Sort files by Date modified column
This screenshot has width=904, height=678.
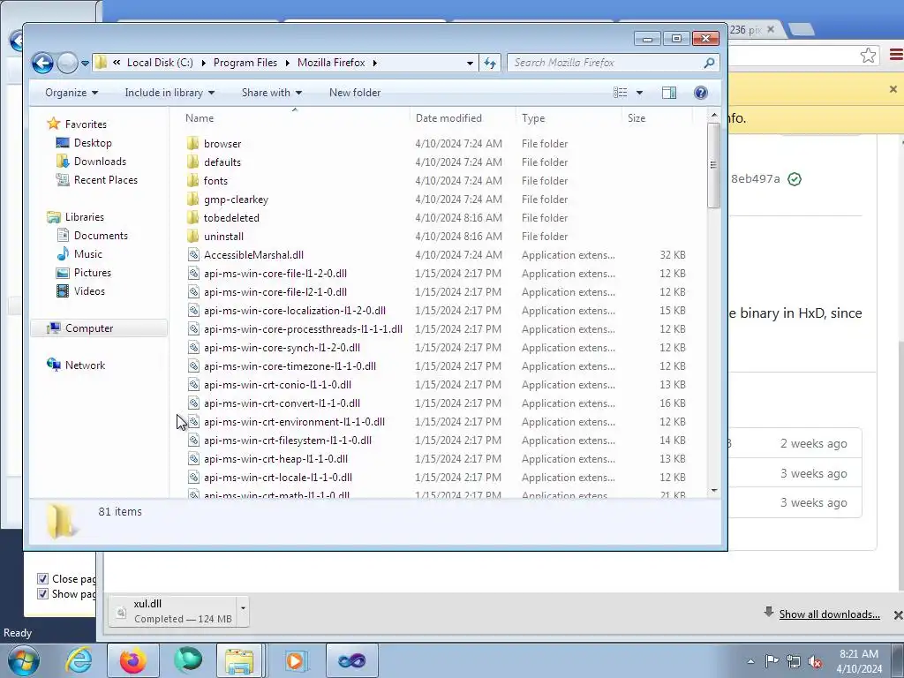(448, 118)
